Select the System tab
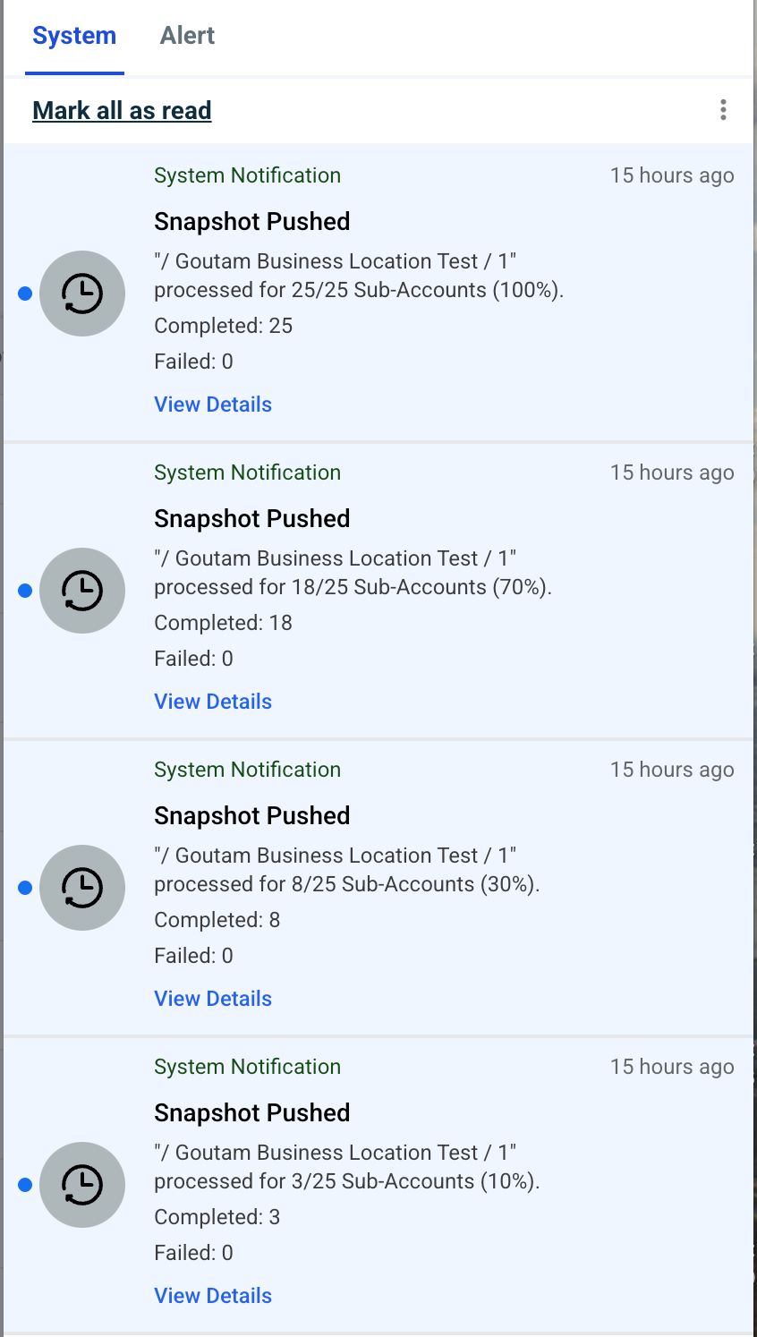Viewport: 757px width, 1337px height. click(x=74, y=35)
